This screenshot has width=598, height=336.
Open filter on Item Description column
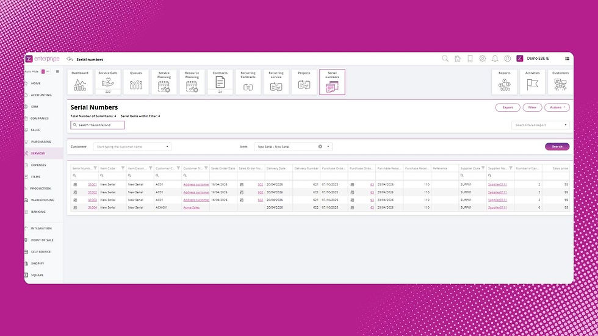150,168
